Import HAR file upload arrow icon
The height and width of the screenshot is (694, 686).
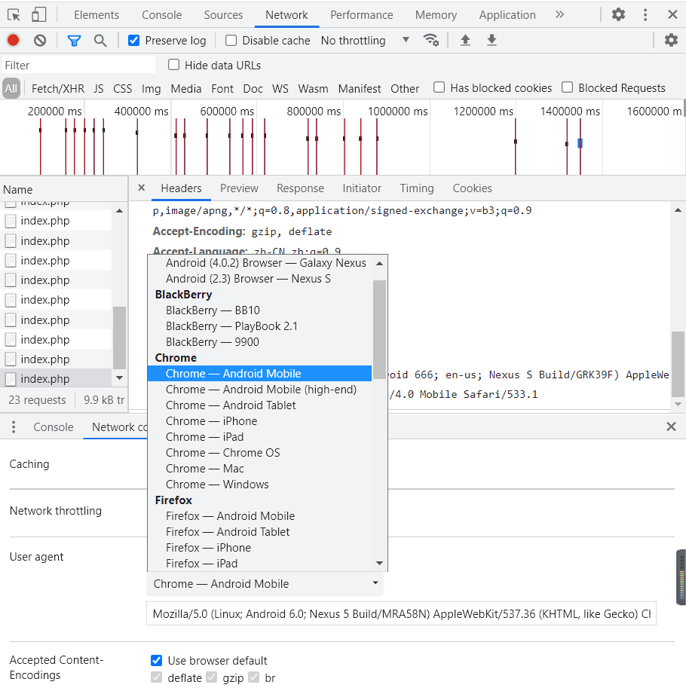pyautogui.click(x=465, y=40)
